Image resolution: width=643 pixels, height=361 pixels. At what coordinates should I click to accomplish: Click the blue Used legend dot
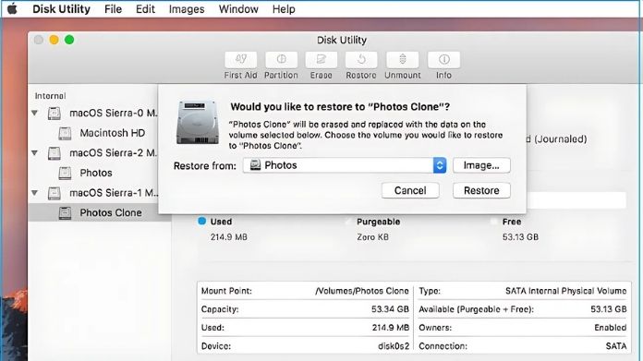click(x=201, y=222)
